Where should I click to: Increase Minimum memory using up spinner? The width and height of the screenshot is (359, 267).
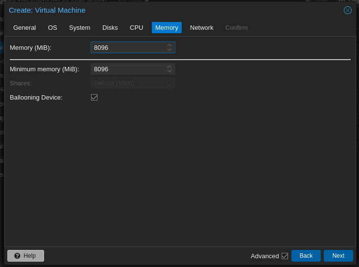pos(169,66)
